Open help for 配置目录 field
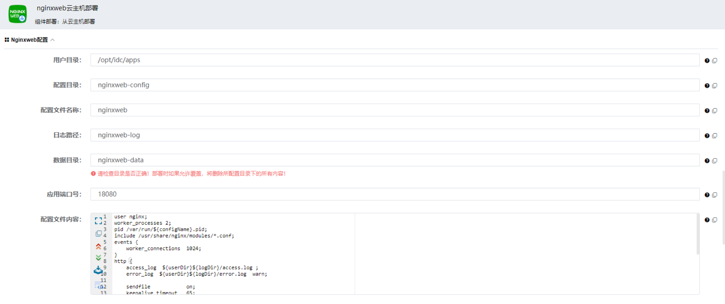Screen dimensions: 725x304 (x=707, y=86)
